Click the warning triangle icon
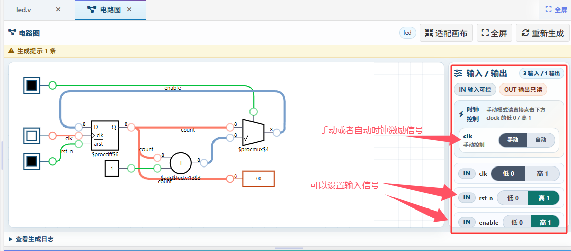 pyautogui.click(x=11, y=51)
